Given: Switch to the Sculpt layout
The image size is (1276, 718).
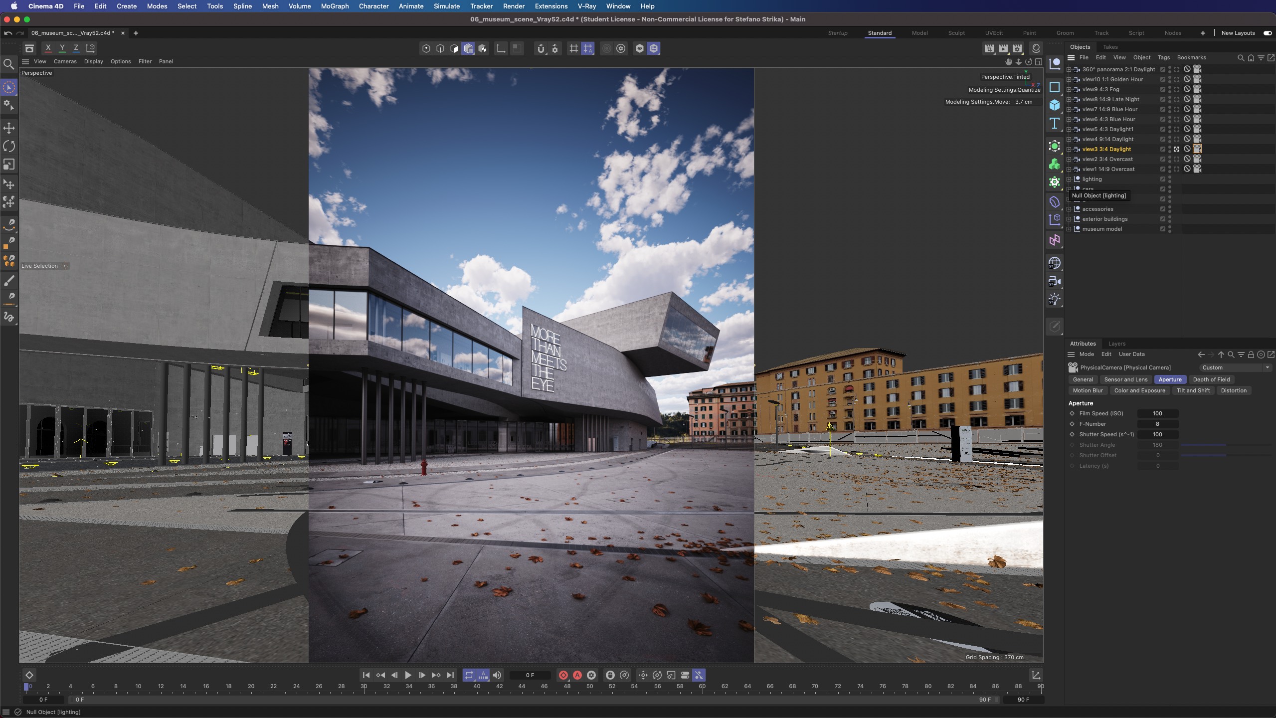Looking at the screenshot, I should point(956,33).
